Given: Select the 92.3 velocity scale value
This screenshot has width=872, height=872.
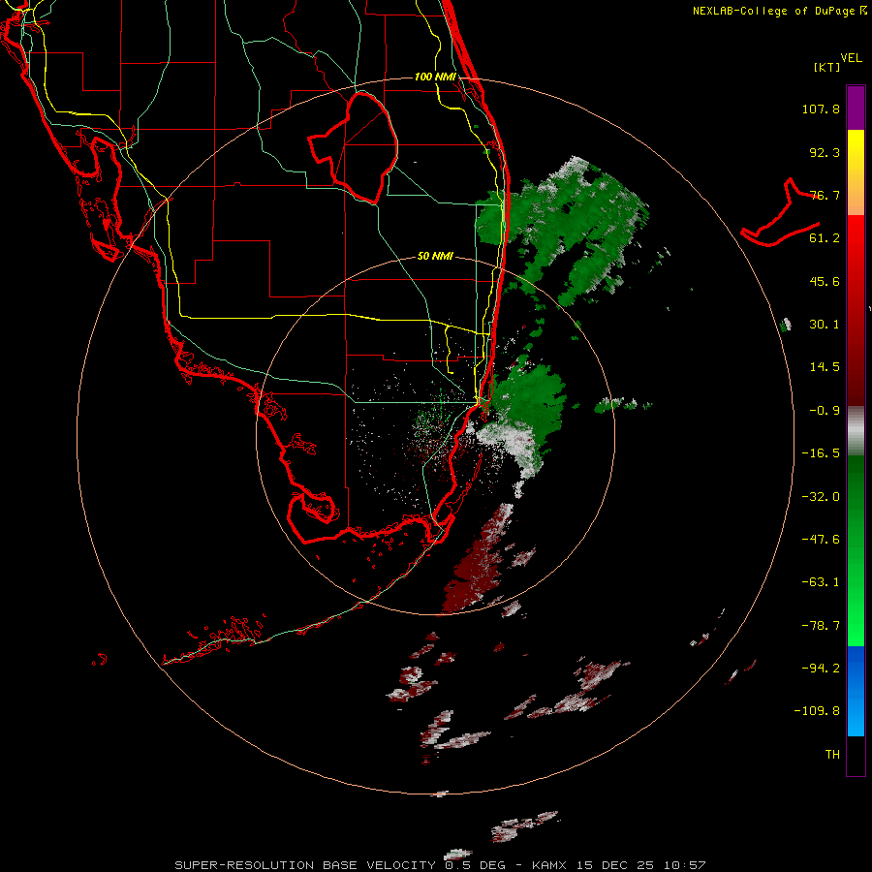Looking at the screenshot, I should click(x=825, y=152).
